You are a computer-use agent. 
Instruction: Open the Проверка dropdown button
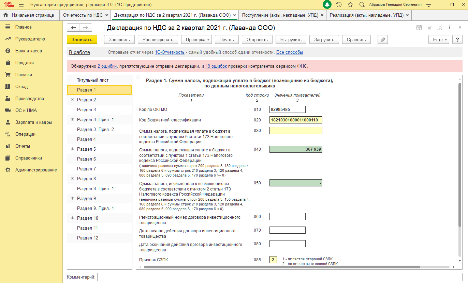coord(196,39)
